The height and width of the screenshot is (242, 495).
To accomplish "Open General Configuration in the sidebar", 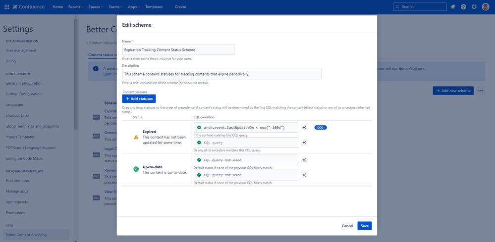I will click(x=23, y=83).
